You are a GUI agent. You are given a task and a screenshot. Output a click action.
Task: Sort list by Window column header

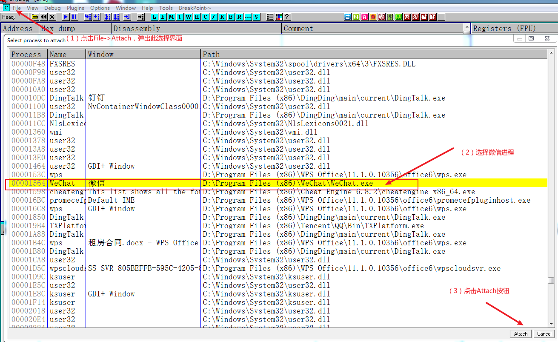[x=143, y=55]
